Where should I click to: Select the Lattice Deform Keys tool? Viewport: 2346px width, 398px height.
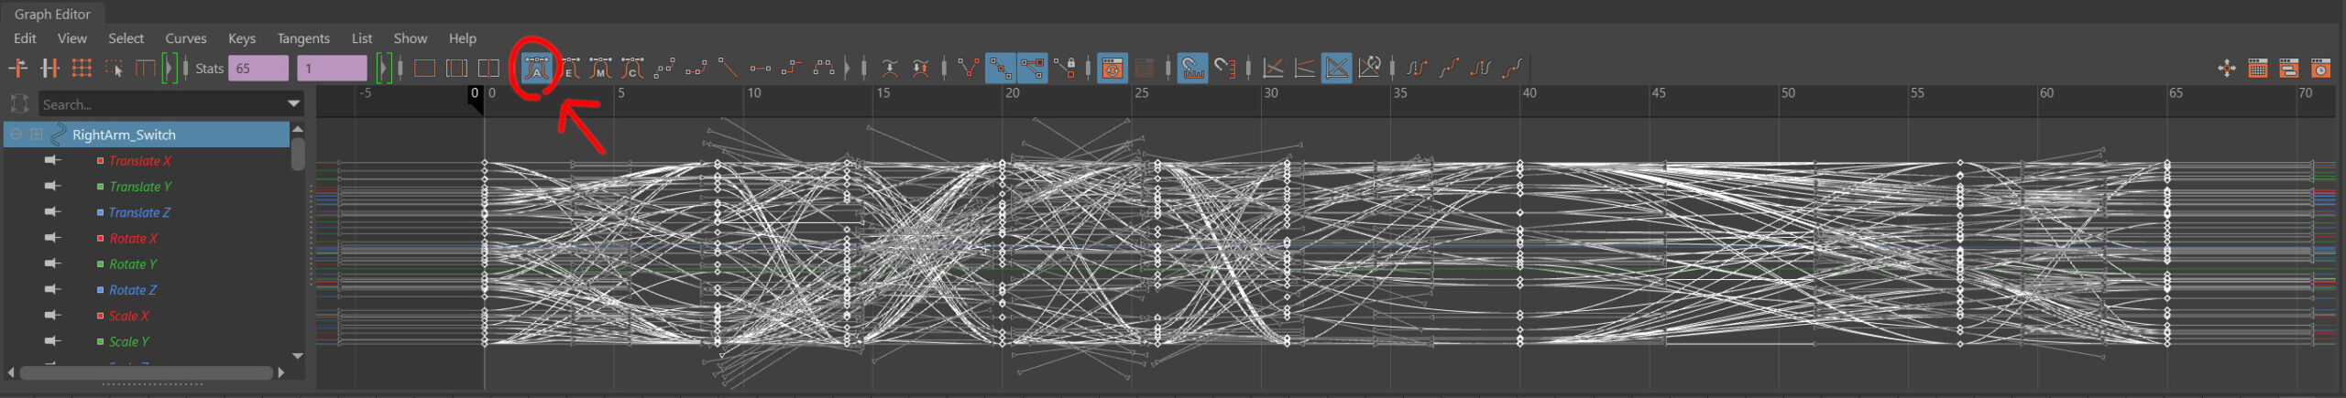pos(82,68)
